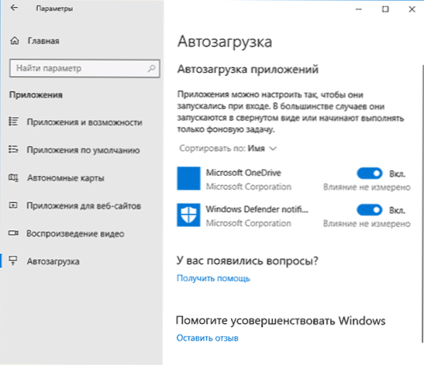This screenshot has height=365, width=424.
Task: Focus the Найти параметр search field
Action: (x=84, y=68)
